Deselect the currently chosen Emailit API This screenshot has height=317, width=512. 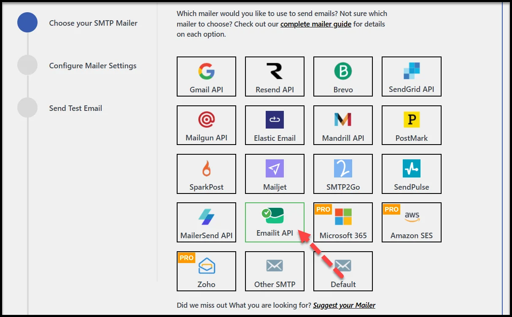coord(275,222)
